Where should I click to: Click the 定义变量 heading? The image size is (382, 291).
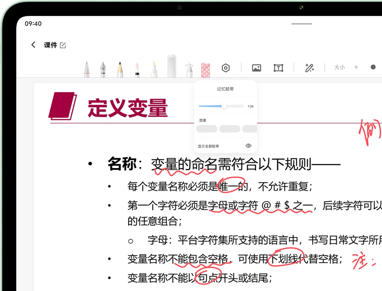tap(128, 108)
